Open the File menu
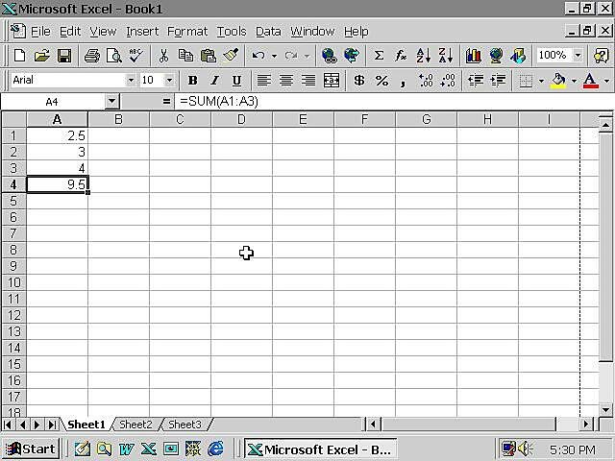The image size is (615, 461). point(40,32)
